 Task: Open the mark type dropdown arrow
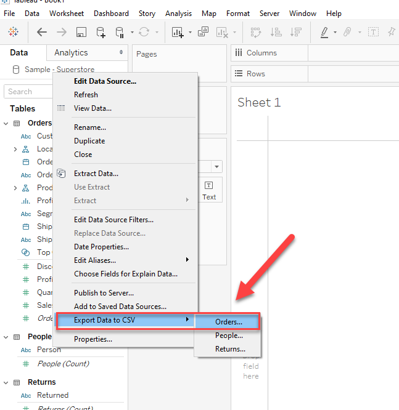click(x=216, y=167)
